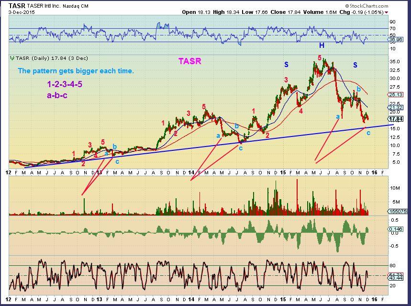Click the 'Close 17.84' value in header

(286, 12)
